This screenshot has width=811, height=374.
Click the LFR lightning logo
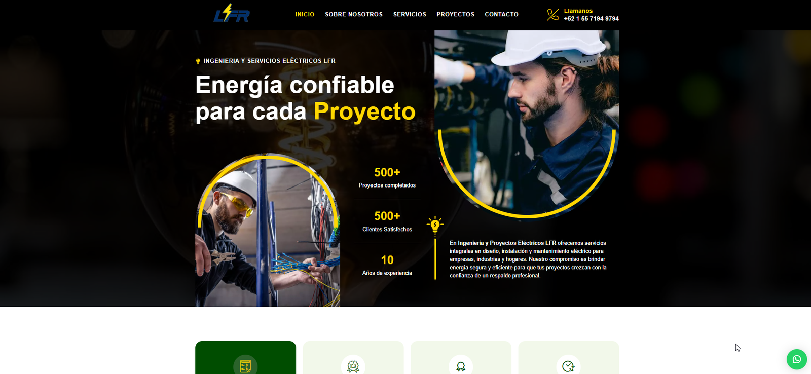click(x=232, y=14)
